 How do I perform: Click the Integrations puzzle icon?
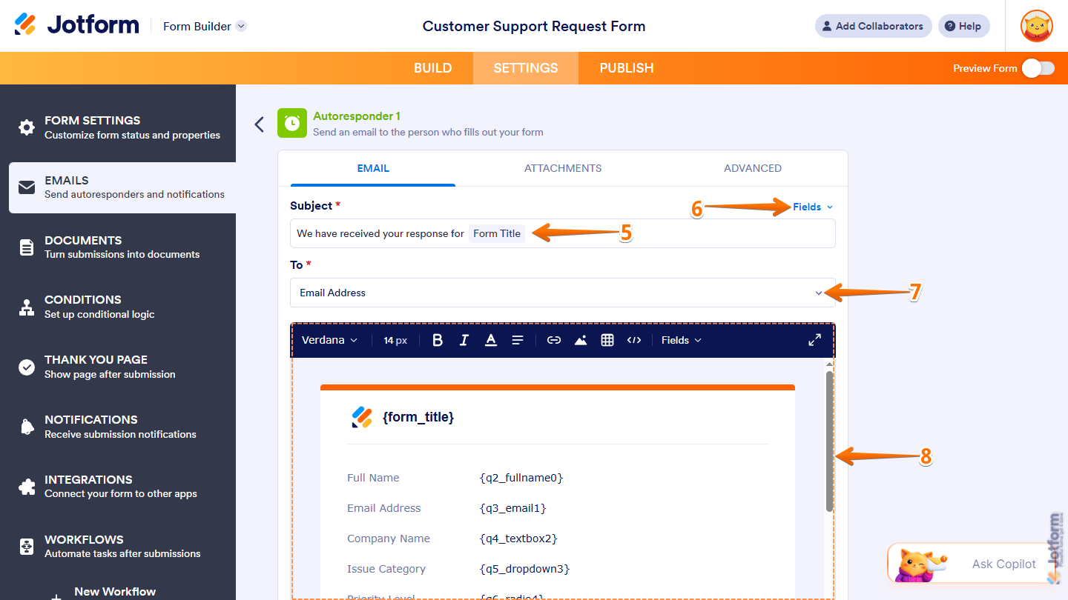[x=27, y=487]
